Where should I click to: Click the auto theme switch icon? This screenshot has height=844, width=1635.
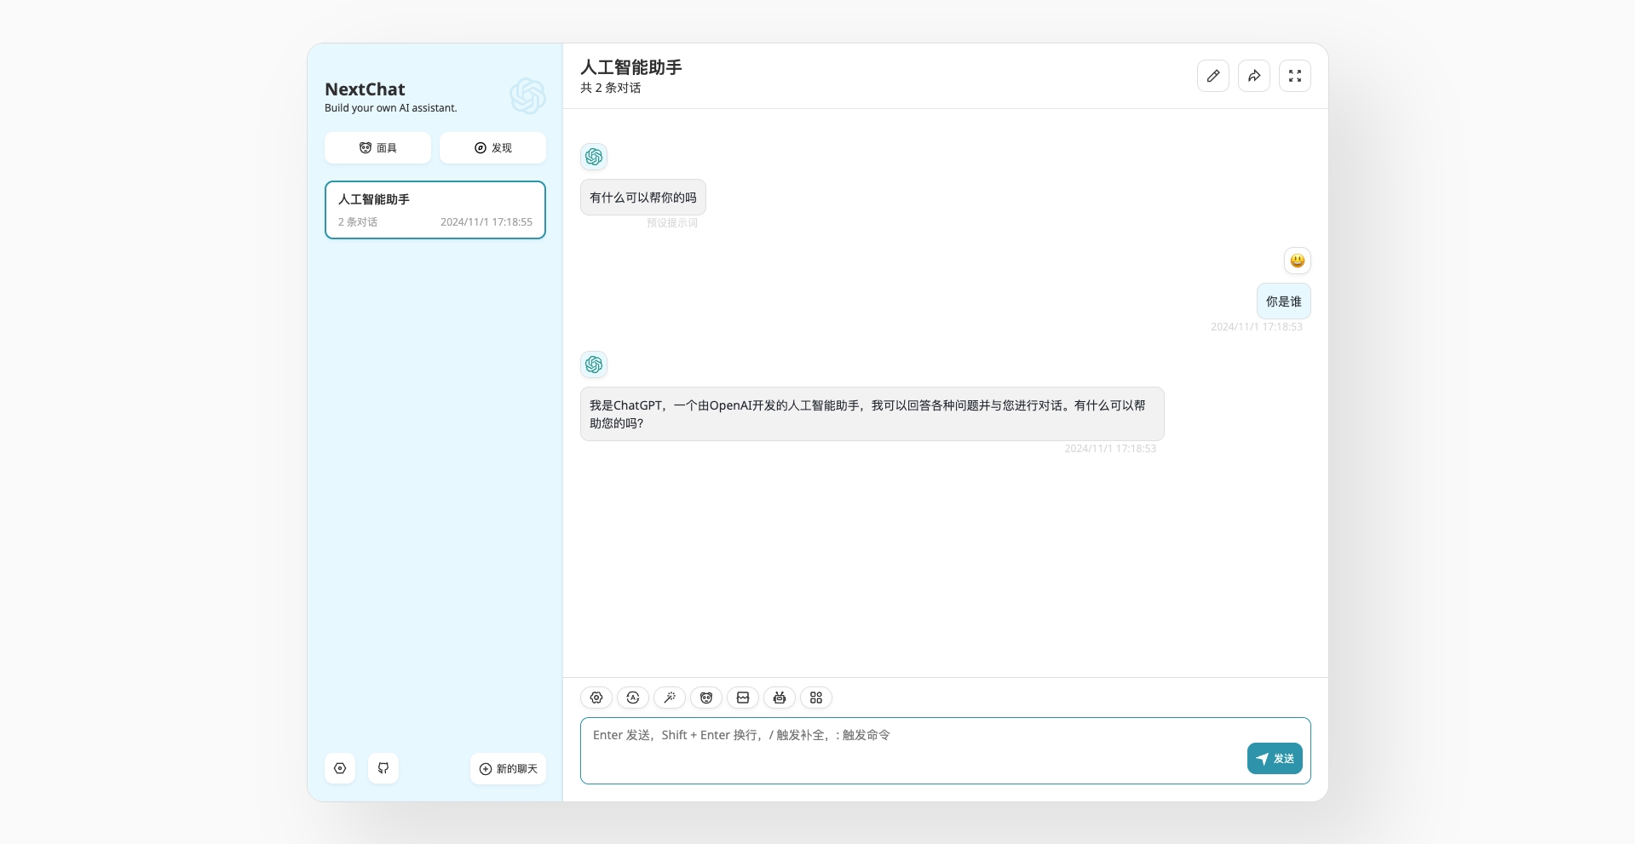[633, 698]
